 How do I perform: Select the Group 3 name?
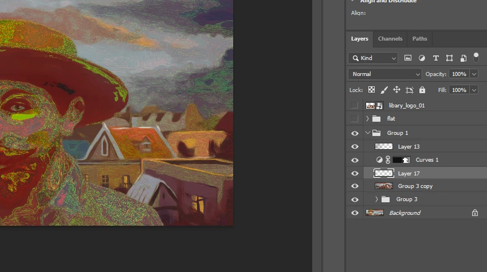coord(407,199)
